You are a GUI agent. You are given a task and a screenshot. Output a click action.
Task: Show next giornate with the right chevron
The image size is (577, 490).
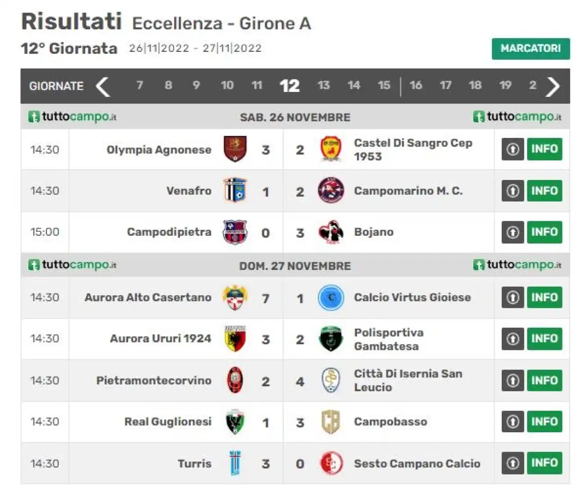553,87
